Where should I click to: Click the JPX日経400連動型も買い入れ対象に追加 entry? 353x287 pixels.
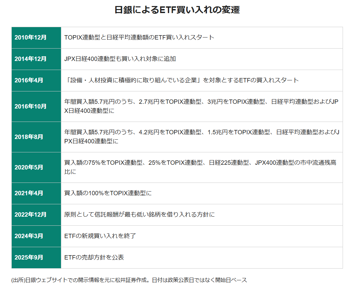120,59
